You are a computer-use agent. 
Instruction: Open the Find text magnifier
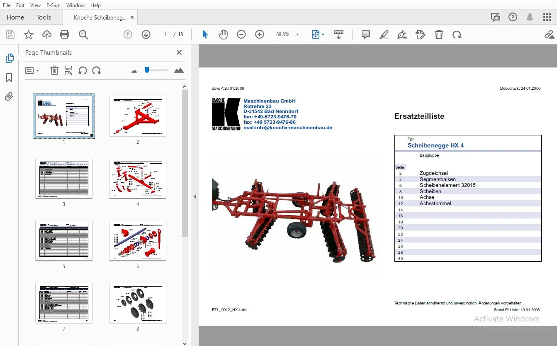83,34
